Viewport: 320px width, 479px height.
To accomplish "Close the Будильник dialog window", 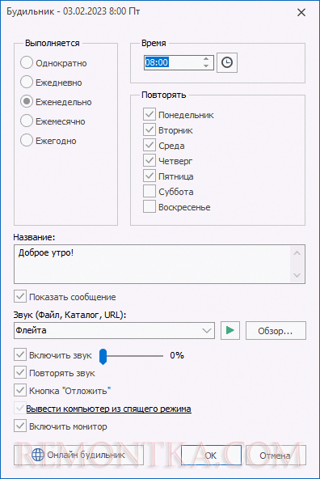I will point(301,12).
